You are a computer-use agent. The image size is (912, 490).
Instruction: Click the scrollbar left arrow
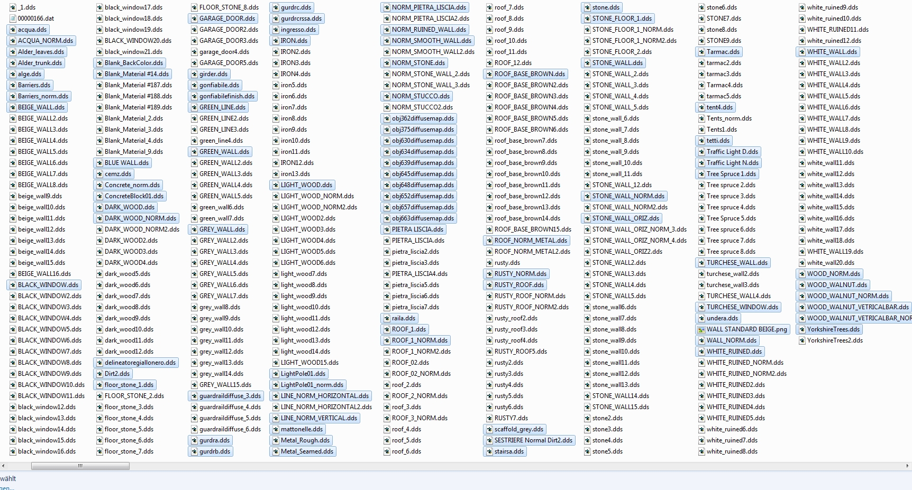[4, 466]
